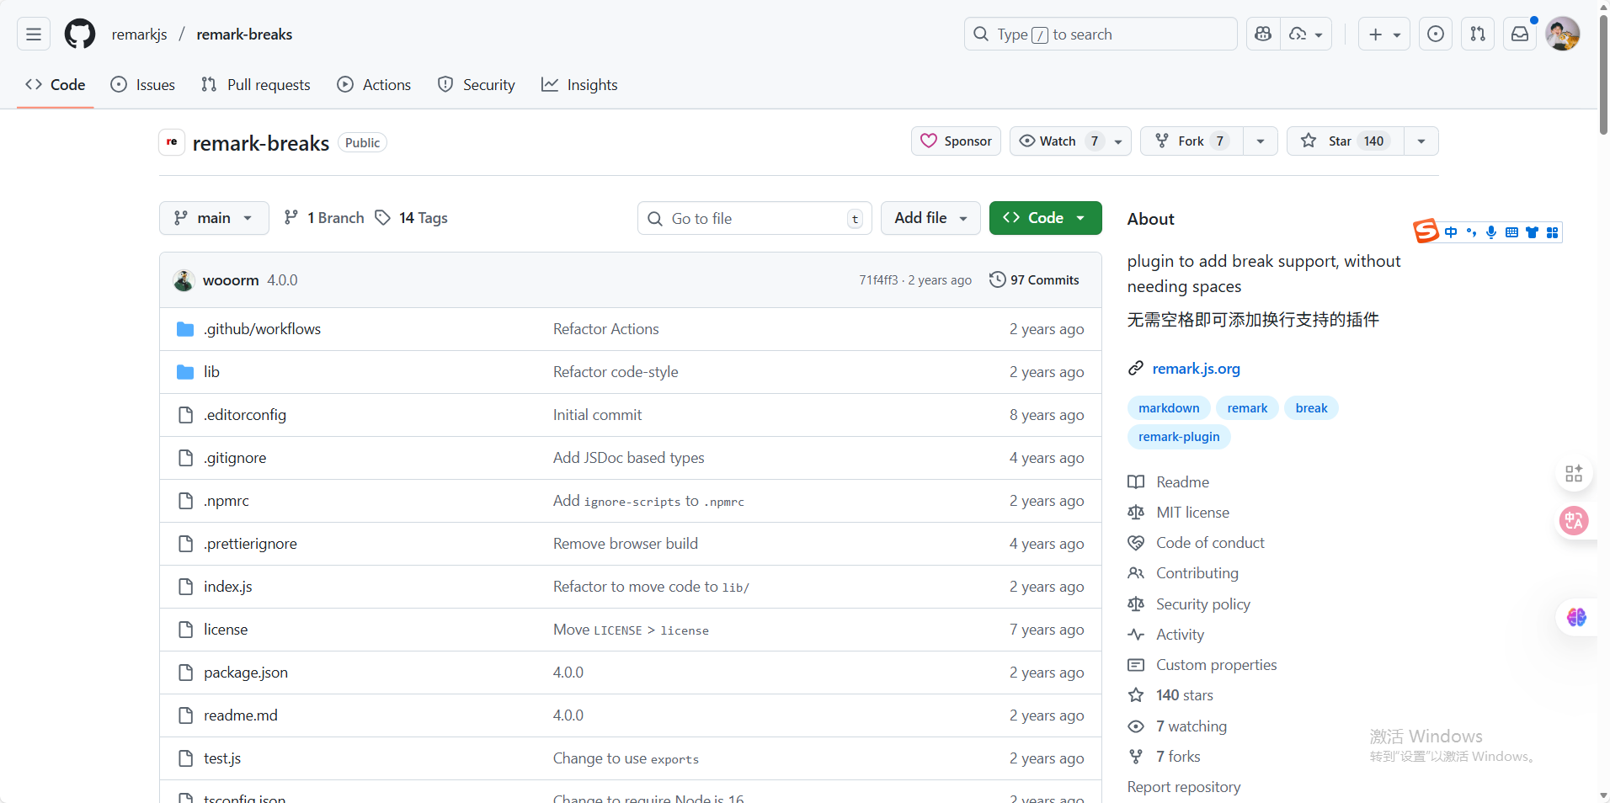Viewport: 1610px width, 803px height.
Task: Expand the Star lists dropdown arrow
Action: 1421,141
